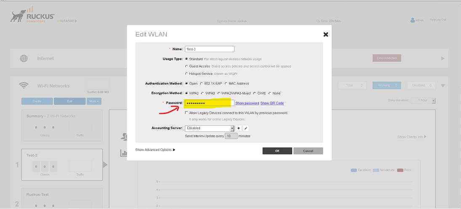The image size is (461, 209).
Task: Select the Guest Access usage type
Action: (x=187, y=66)
